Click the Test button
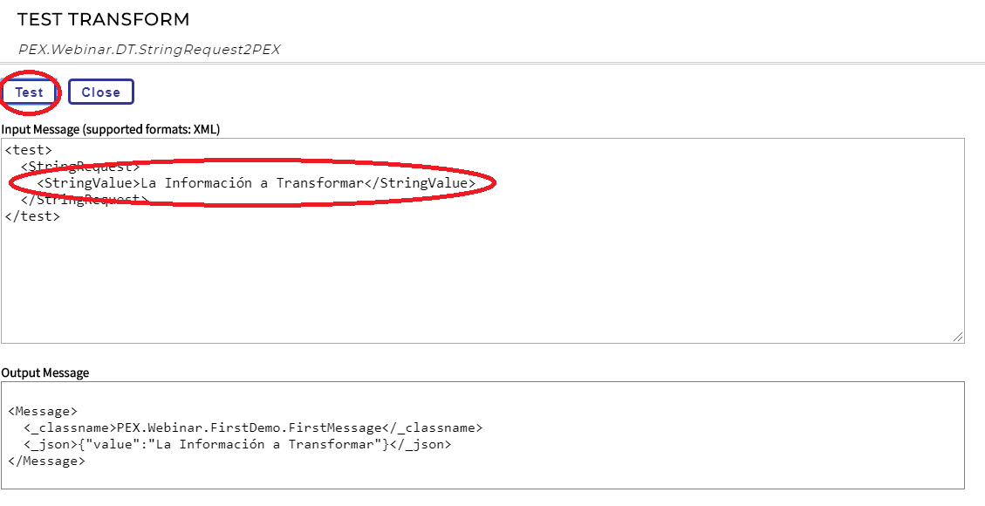The height and width of the screenshot is (506, 985). point(30,92)
